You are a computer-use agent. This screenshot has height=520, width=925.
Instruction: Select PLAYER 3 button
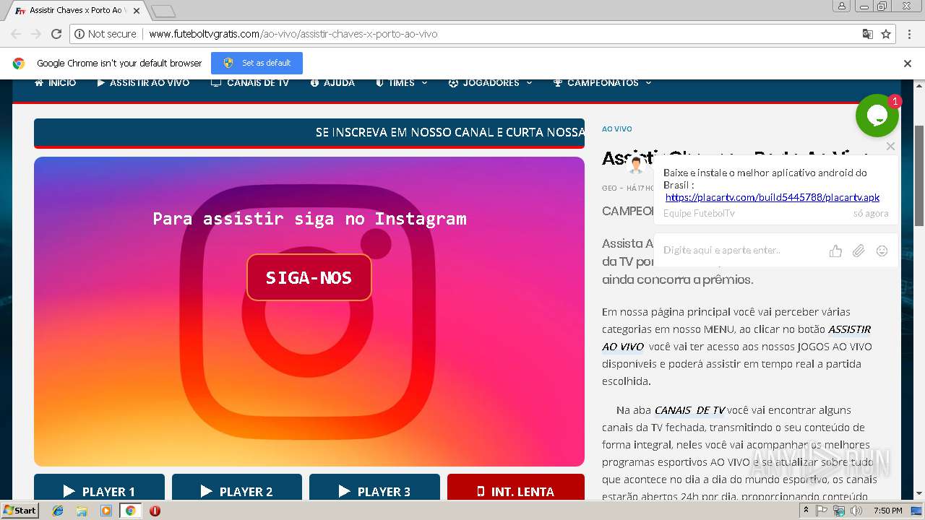coord(374,487)
